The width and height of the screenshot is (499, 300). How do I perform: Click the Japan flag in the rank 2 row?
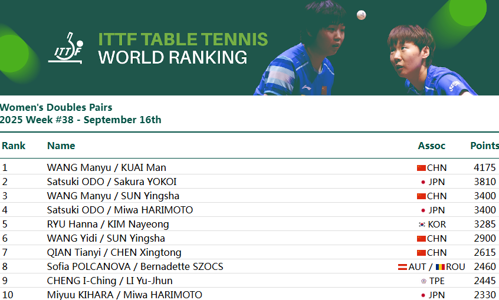[x=423, y=182]
